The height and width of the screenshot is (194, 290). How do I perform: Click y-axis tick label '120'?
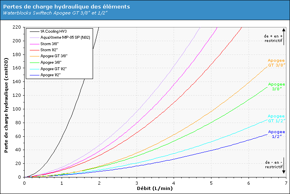click(17, 95)
